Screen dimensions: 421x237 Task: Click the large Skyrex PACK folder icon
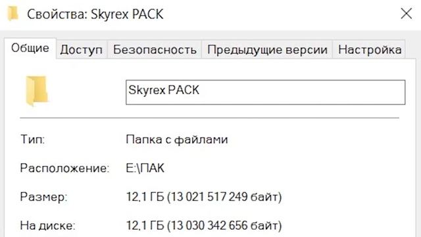coord(37,91)
